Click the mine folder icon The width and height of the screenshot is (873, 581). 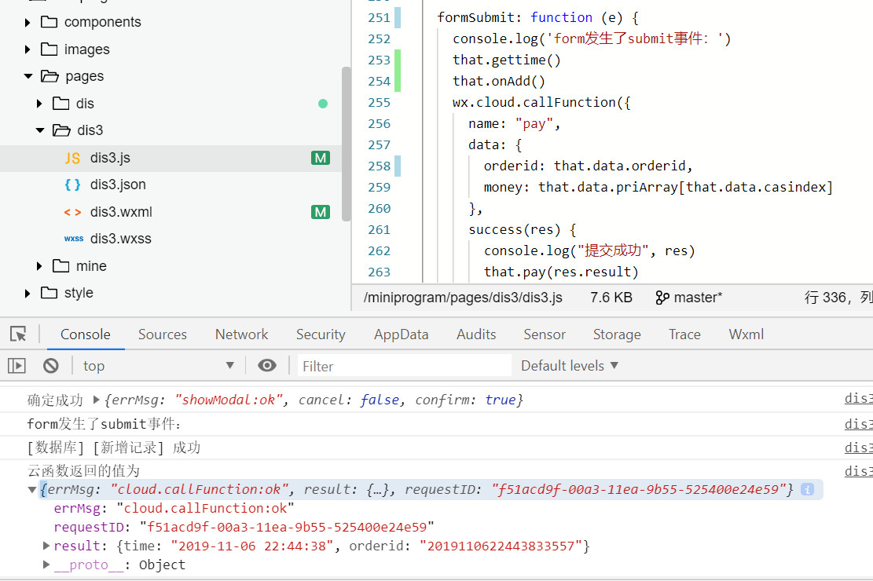click(x=61, y=266)
